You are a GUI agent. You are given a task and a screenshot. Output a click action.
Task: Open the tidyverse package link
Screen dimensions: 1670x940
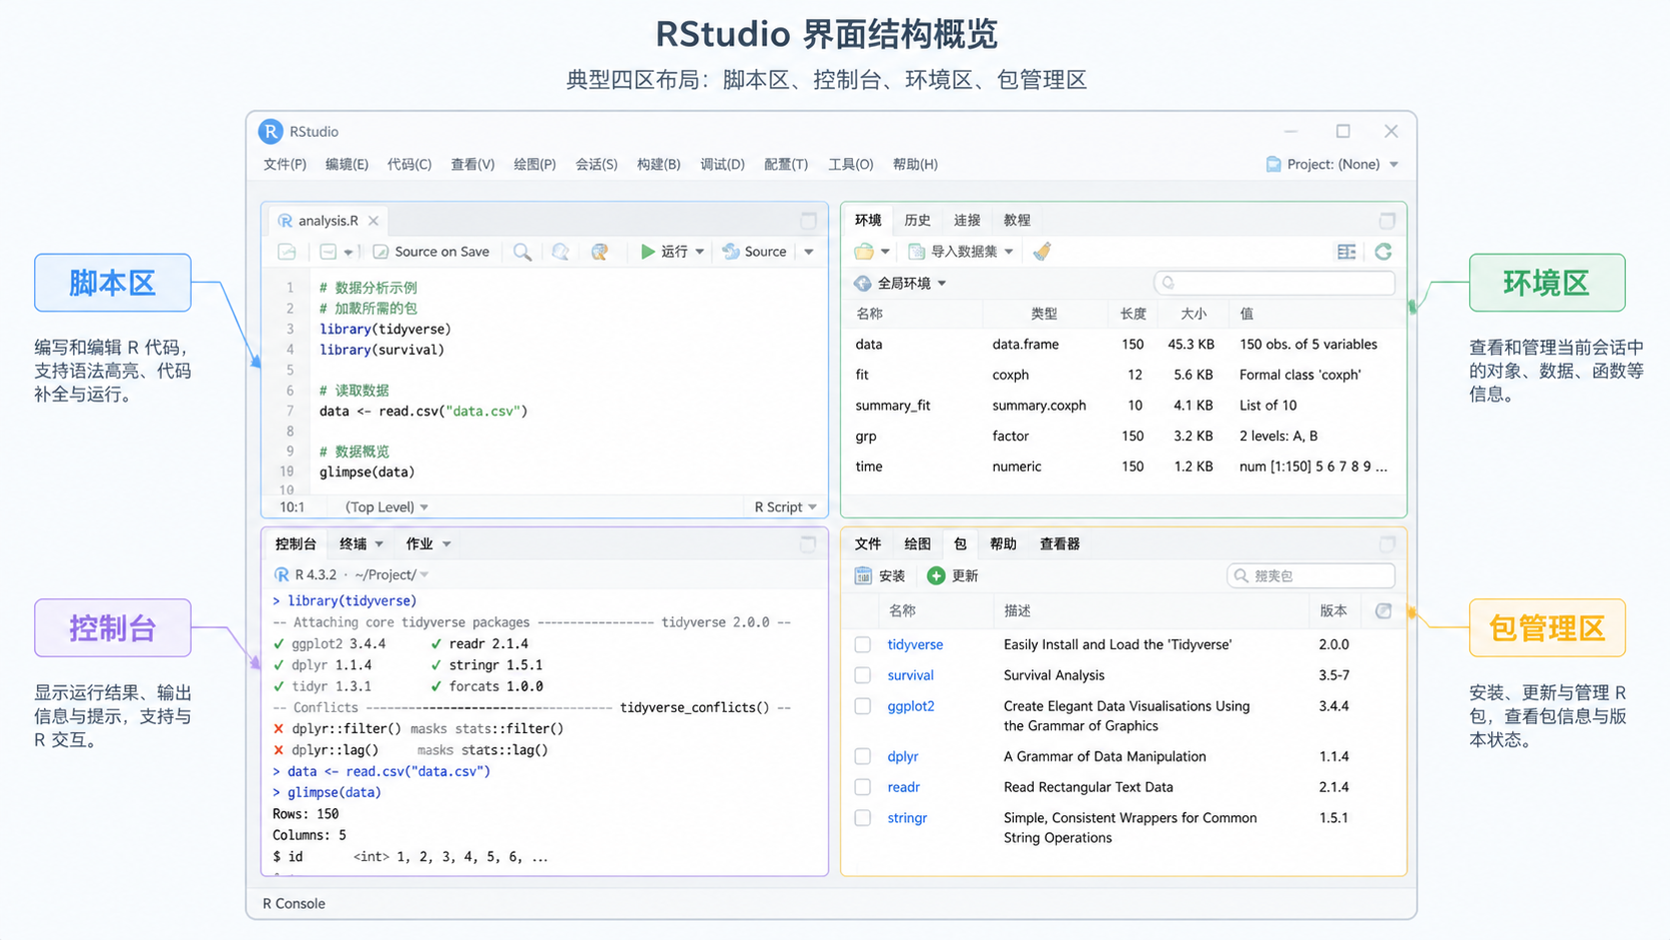click(x=915, y=645)
